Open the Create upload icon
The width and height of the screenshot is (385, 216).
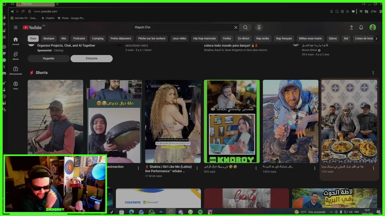[351, 27]
